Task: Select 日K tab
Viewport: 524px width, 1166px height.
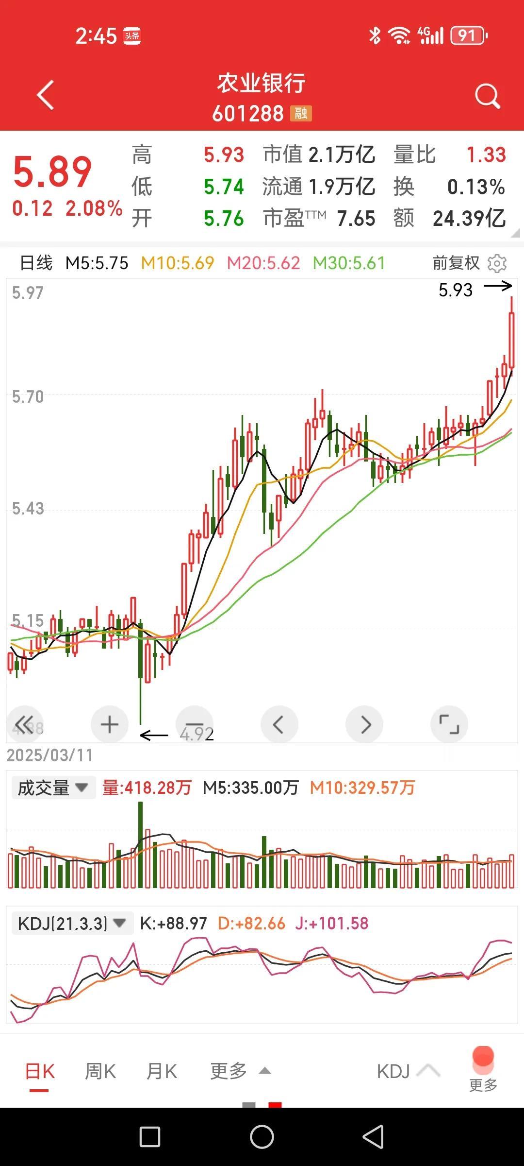Action: point(40,1071)
